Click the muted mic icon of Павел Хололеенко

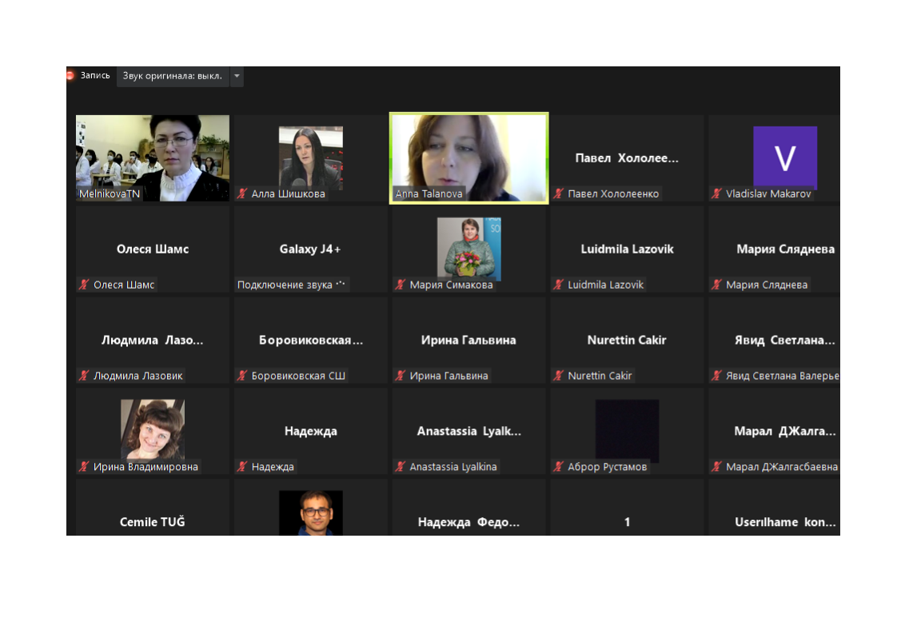click(x=559, y=193)
